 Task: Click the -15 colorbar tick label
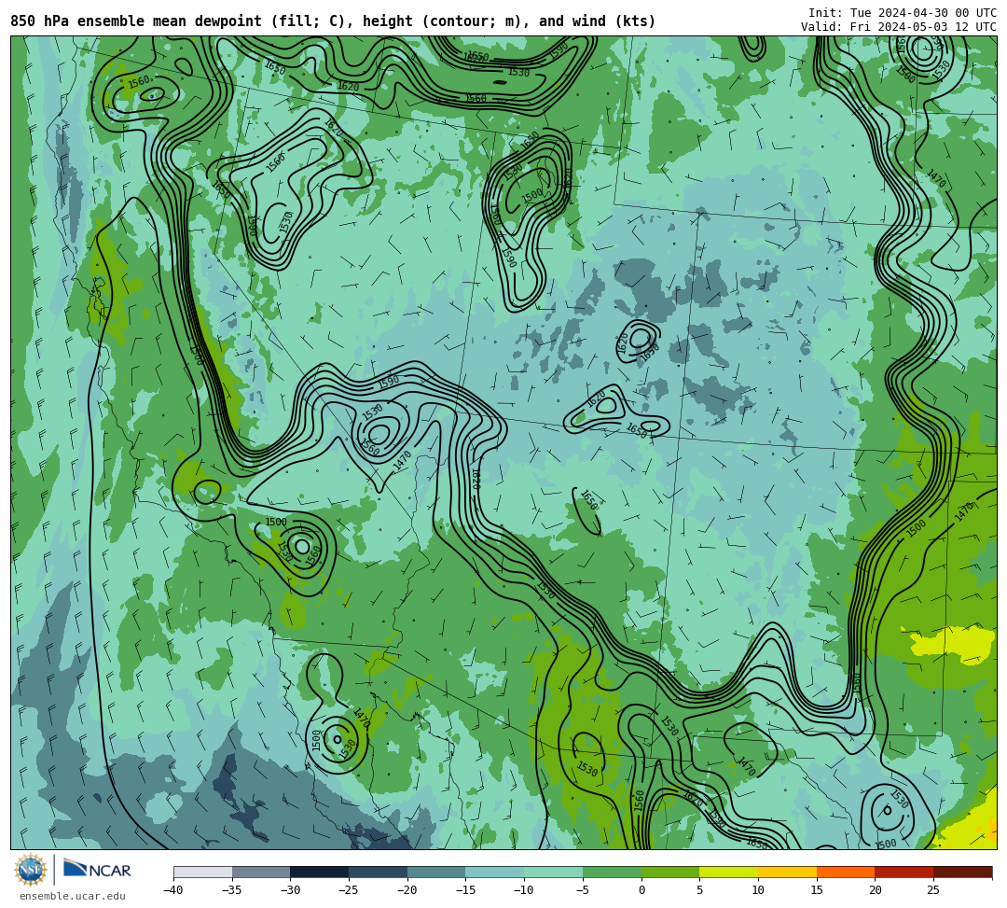coord(465,890)
